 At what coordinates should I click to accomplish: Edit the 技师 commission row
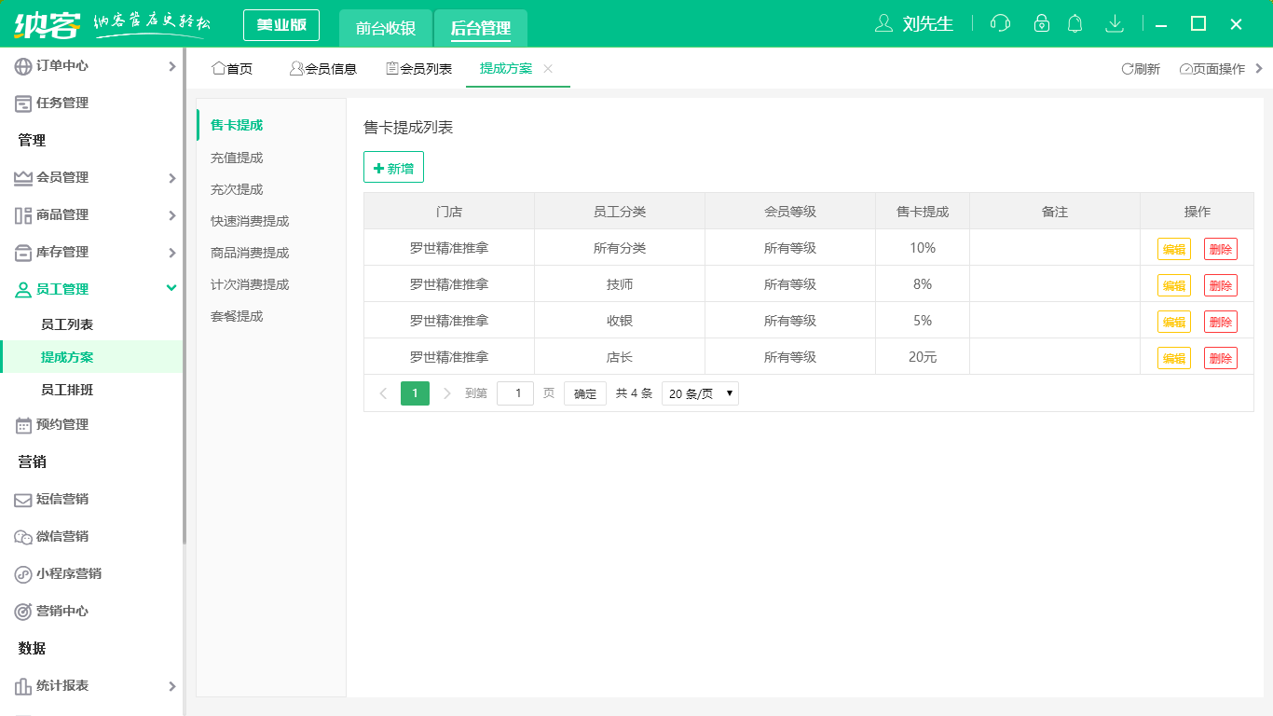pyautogui.click(x=1173, y=284)
